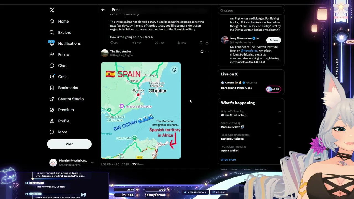Click the @The_Bad_Angler handle
Image resolution: width=354 pixels, height=199 pixels.
tap(122, 55)
